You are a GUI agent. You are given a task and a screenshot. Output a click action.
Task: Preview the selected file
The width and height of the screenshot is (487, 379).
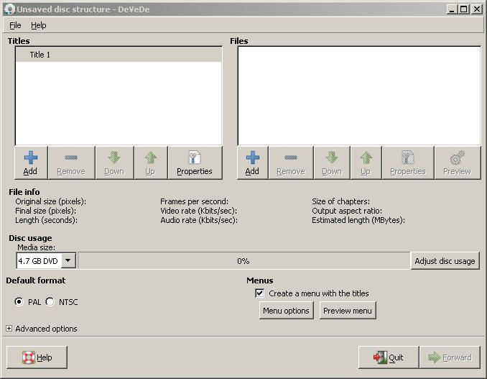(458, 163)
